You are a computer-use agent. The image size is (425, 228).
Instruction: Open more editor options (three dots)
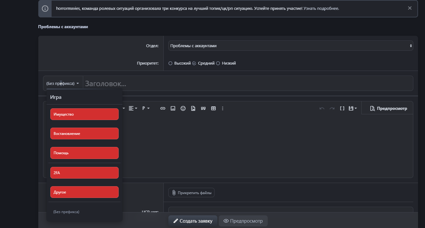(x=223, y=108)
